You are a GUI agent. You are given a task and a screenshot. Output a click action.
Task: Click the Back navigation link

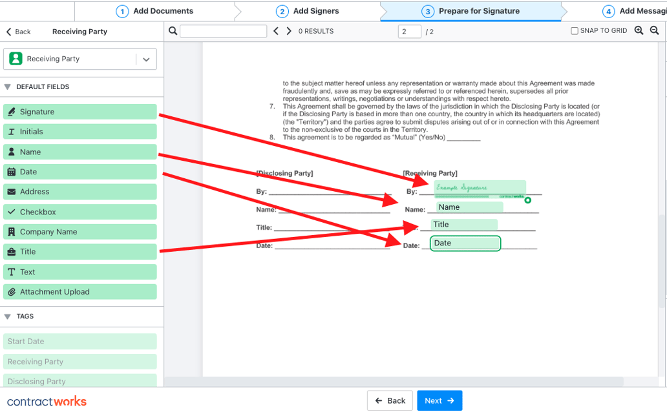coord(19,31)
